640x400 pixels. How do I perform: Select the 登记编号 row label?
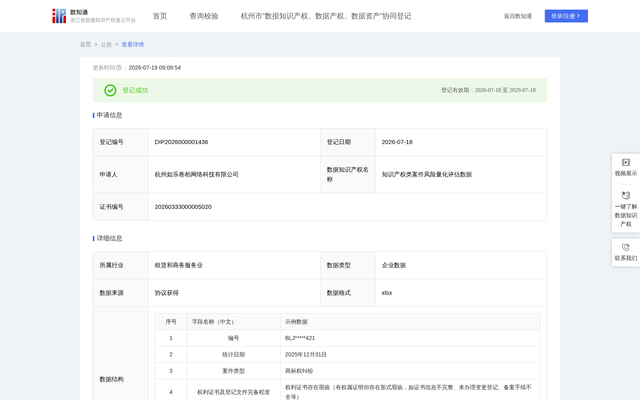click(112, 142)
